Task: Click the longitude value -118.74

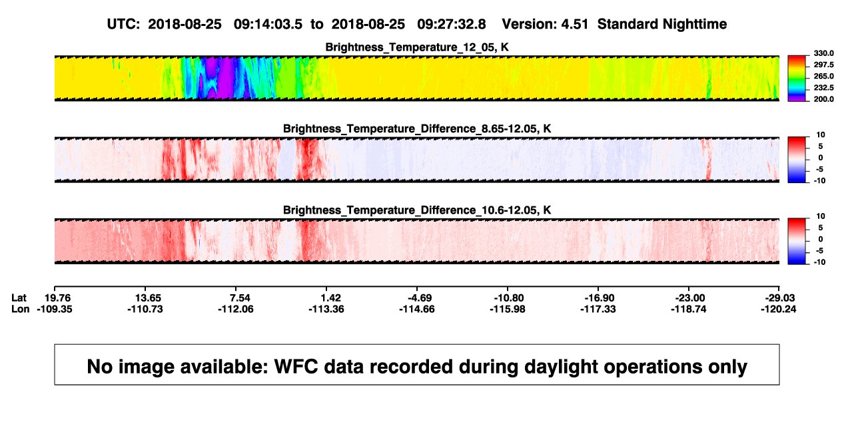Action: click(x=690, y=309)
